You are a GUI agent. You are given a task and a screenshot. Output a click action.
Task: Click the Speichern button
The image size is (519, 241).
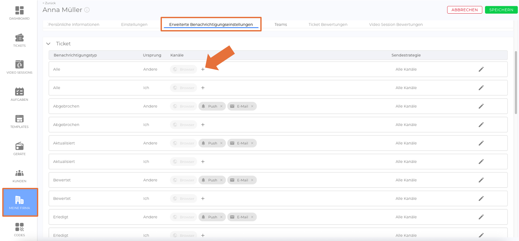501,10
